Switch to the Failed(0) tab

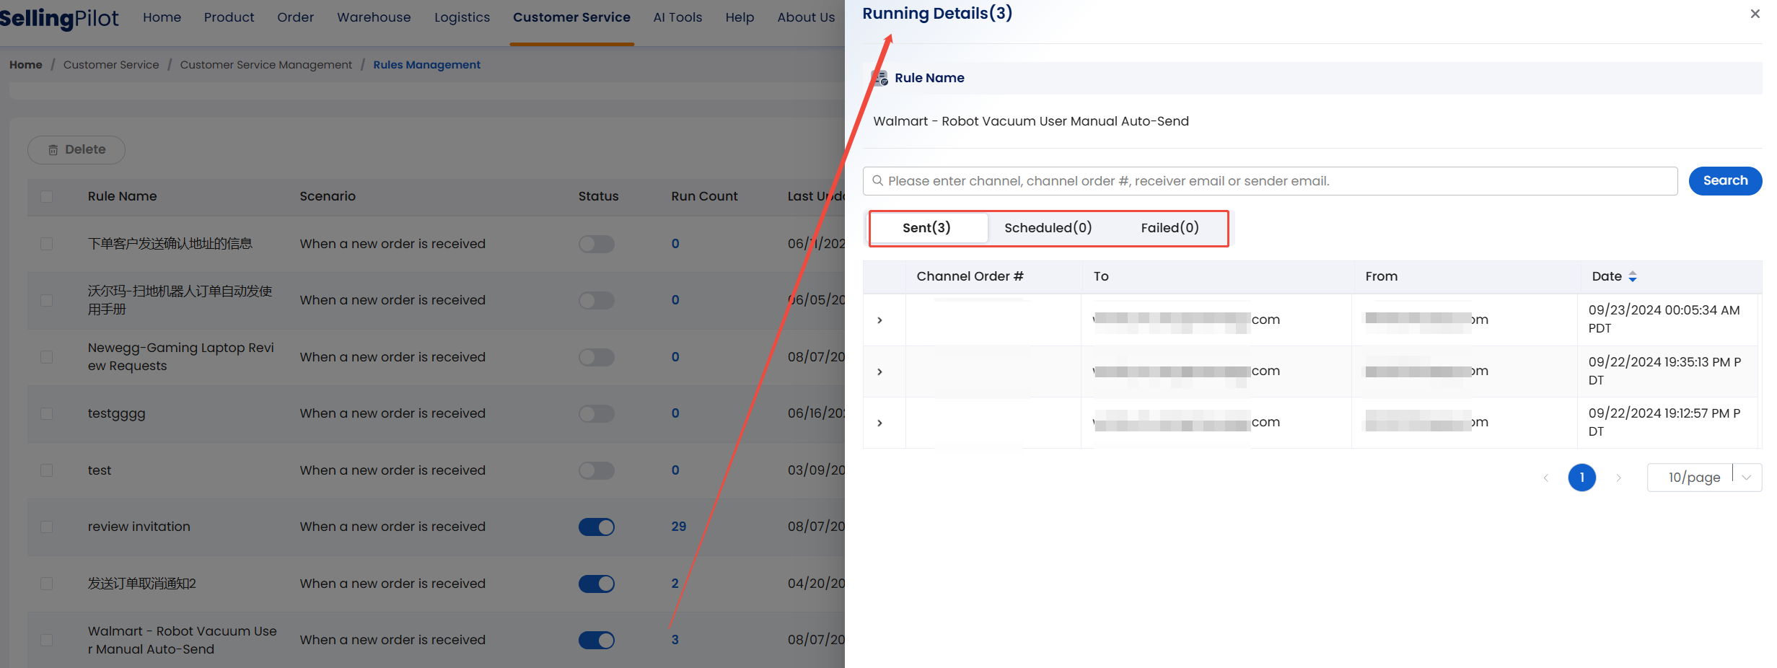(x=1170, y=228)
